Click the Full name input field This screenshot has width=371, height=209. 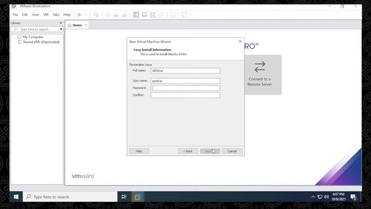click(x=185, y=71)
